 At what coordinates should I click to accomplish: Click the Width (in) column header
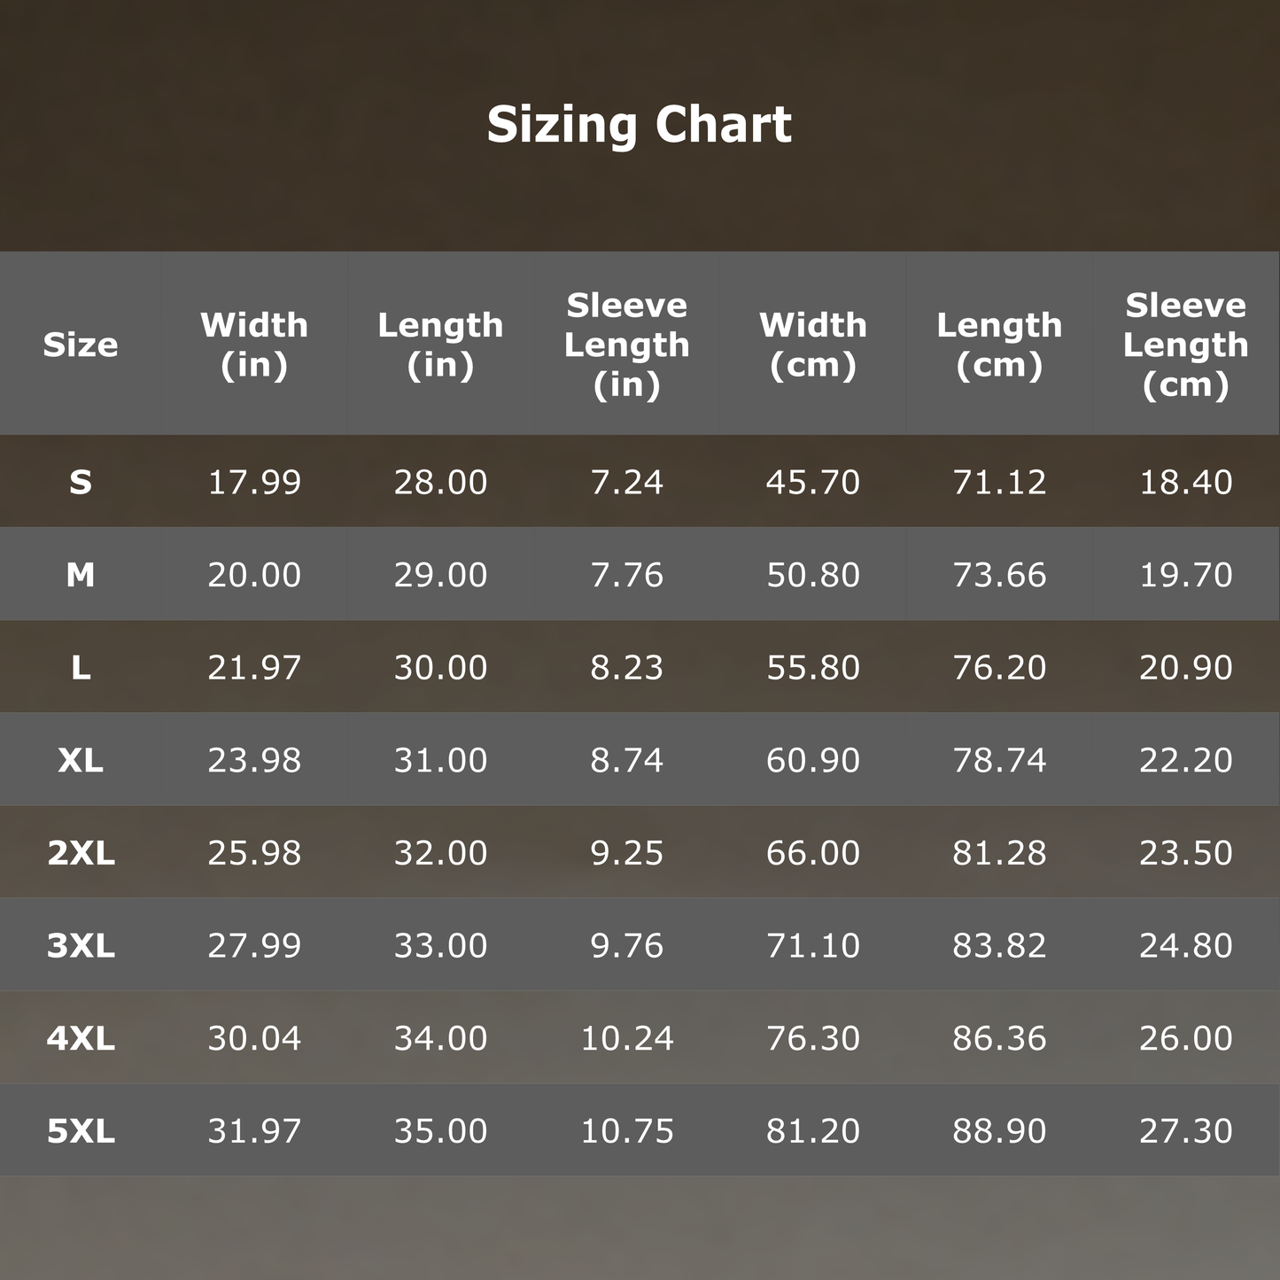point(254,345)
